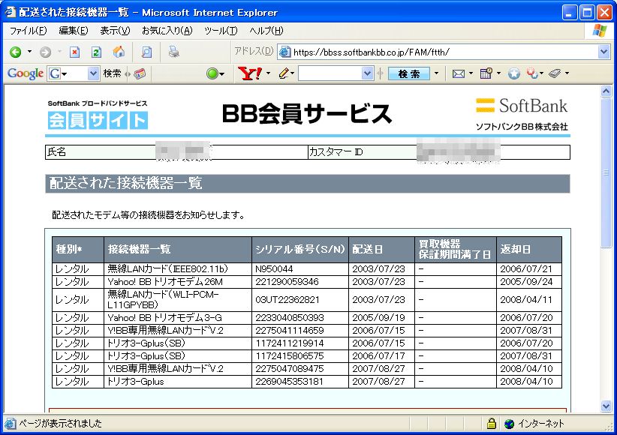Click return date 2005/09/24 cell
Image resolution: width=617 pixels, height=435 pixels.
tap(529, 281)
